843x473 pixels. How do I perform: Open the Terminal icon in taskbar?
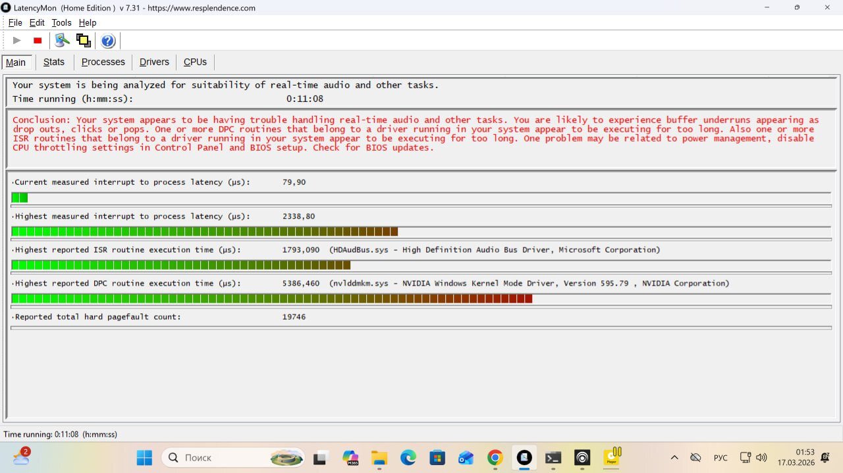tap(553, 458)
